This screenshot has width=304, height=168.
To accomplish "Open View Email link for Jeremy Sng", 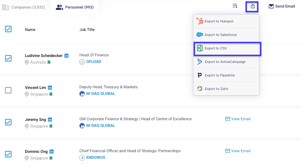I will coord(238,119).
